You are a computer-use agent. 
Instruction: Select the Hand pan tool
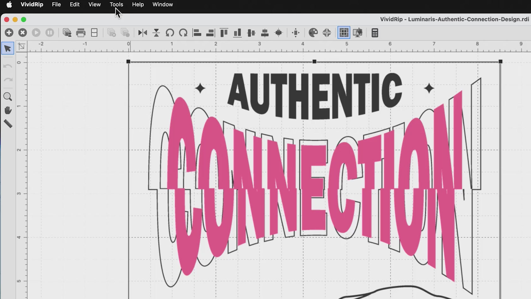(x=8, y=110)
